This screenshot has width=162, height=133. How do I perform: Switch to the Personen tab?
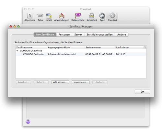[64, 34]
